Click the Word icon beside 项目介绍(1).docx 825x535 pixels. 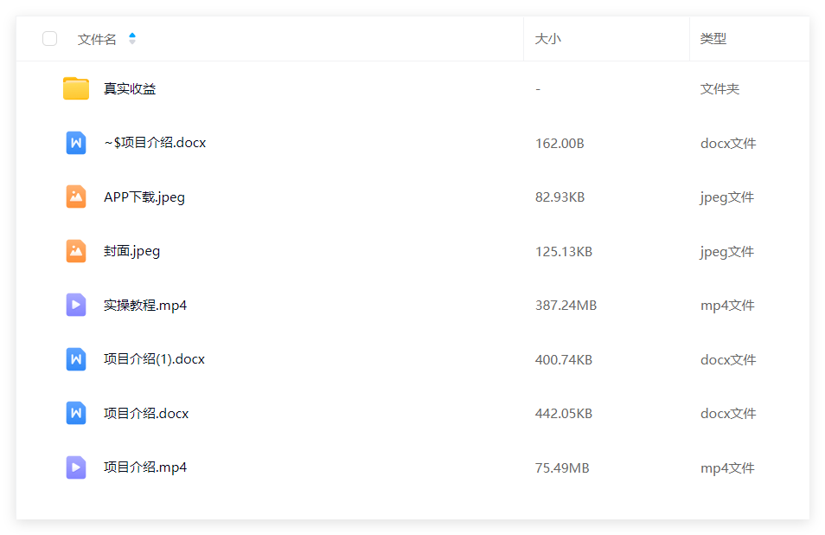pos(76,359)
